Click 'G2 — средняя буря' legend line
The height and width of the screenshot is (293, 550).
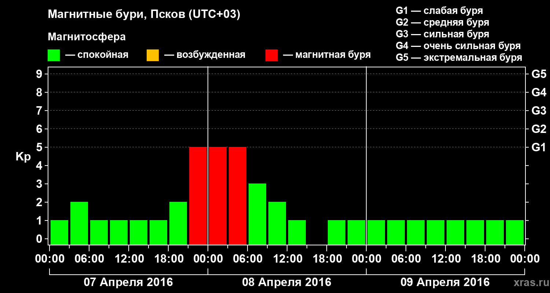coord(442,22)
